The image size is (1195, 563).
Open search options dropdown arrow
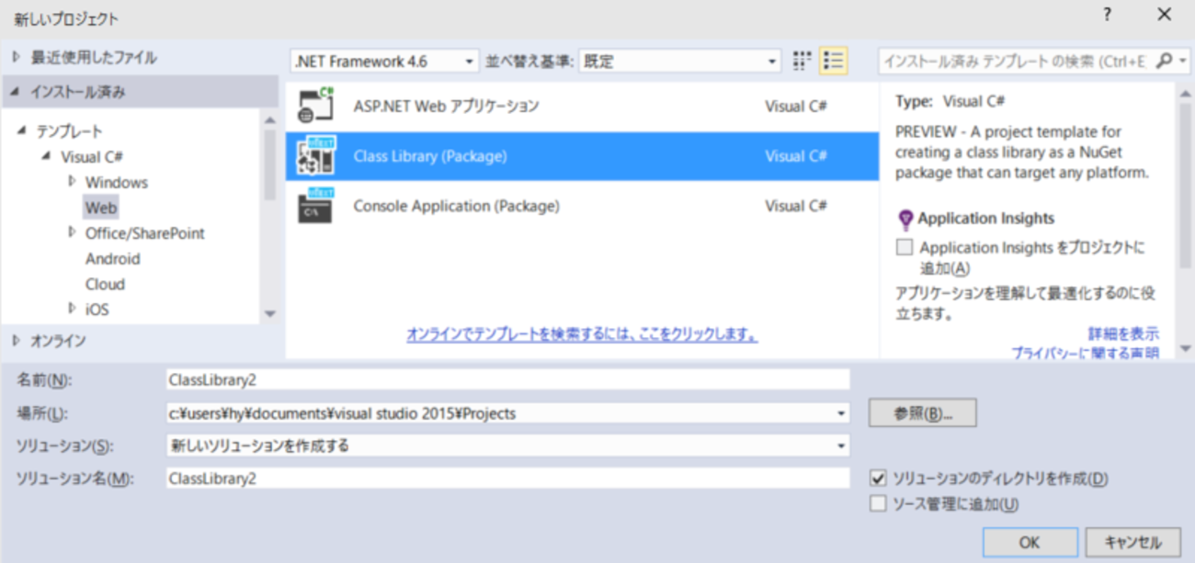1182,62
